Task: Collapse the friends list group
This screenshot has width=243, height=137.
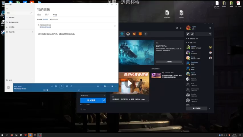Action: click(187, 43)
